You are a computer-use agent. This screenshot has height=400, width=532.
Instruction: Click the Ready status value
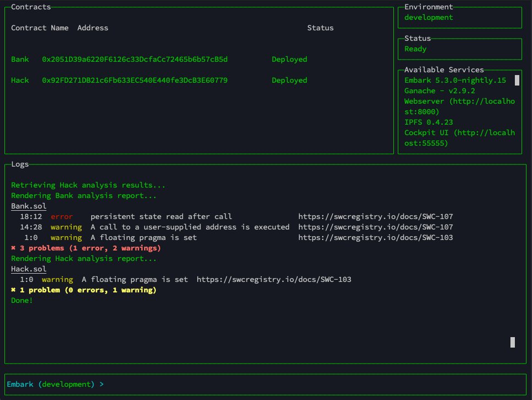[415, 49]
